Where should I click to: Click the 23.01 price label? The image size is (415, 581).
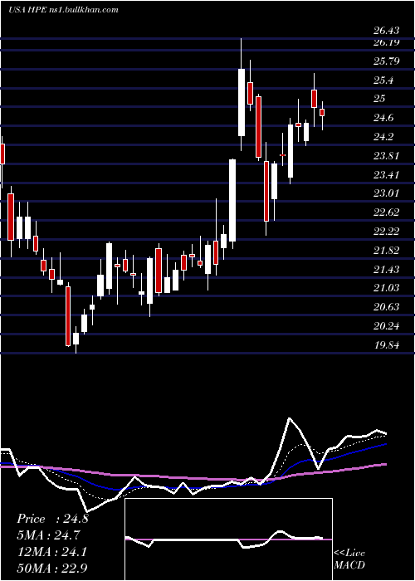(387, 193)
